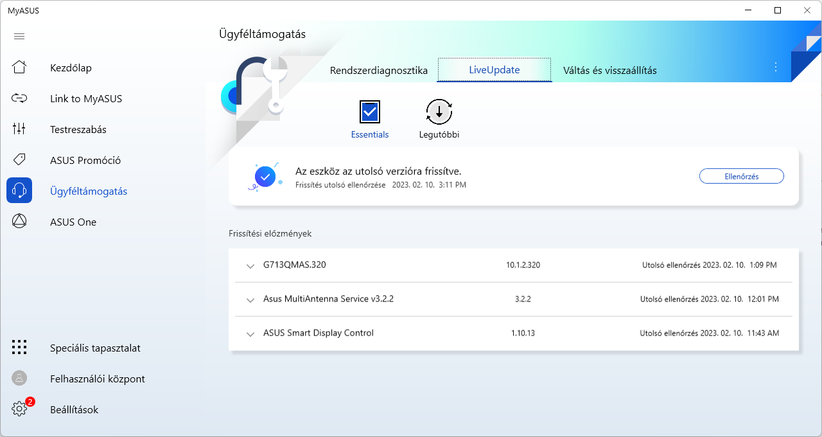The image size is (822, 437).
Task: Click the ASUS One triangle icon
Action: tap(19, 222)
